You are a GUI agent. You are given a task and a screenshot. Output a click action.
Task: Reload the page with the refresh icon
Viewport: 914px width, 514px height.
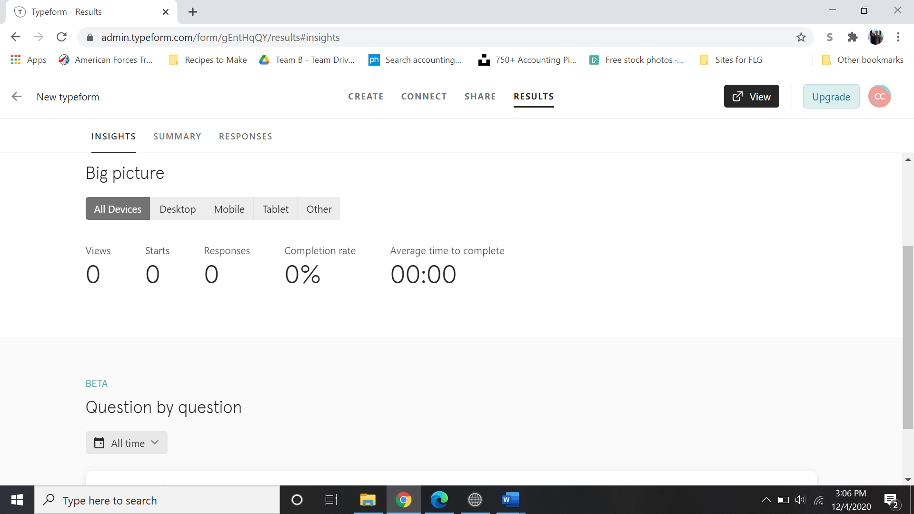(x=61, y=37)
